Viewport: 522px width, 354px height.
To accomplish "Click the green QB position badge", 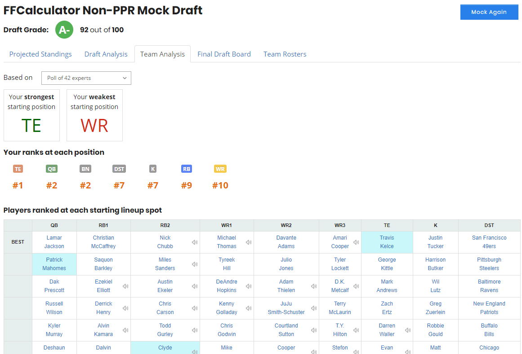I will [x=52, y=169].
